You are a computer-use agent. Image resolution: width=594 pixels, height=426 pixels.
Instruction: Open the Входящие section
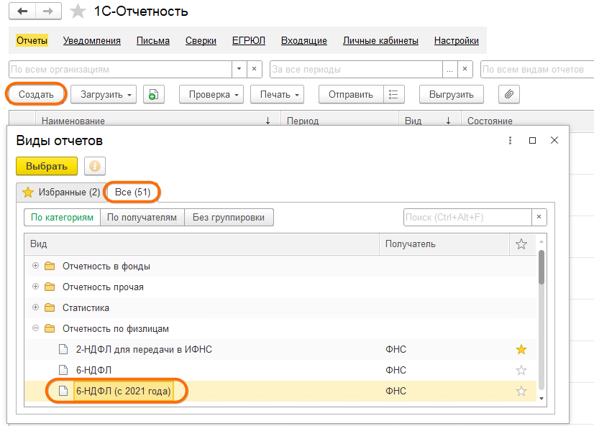pos(303,40)
